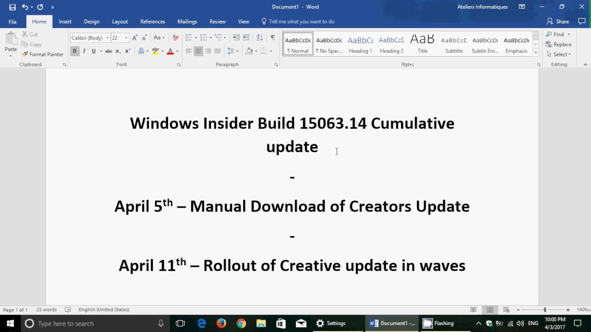The width and height of the screenshot is (591, 332).
Task: Apply subscript formatting
Action: (118, 51)
